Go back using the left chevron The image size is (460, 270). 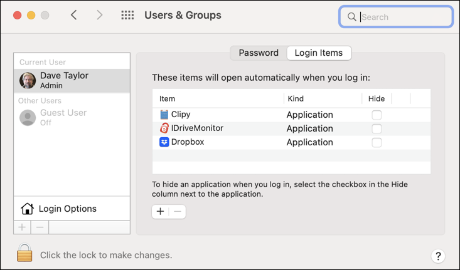74,16
